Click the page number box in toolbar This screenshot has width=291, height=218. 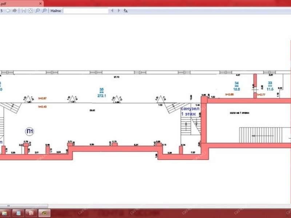click(x=2, y=11)
